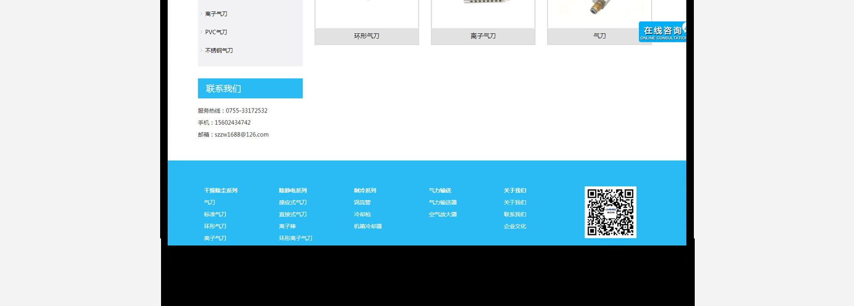This screenshot has width=854, height=306.
Task: Open the 干燥除尘系列 footer heading
Action: click(221, 190)
